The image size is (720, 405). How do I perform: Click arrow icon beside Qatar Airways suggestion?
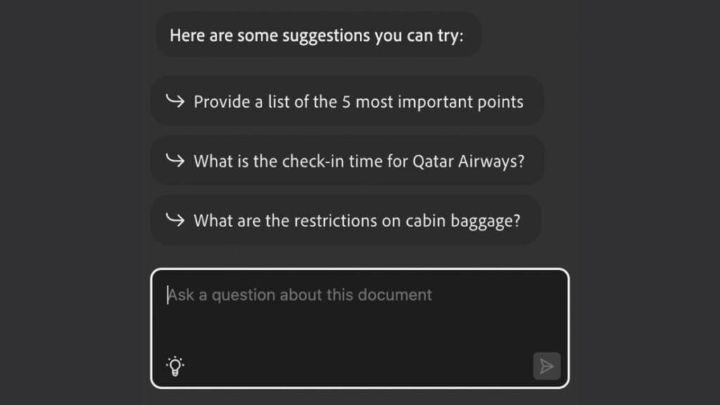(x=174, y=160)
